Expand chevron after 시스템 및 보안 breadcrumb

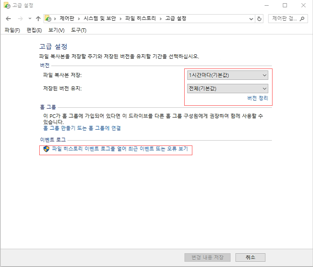coord(121,19)
